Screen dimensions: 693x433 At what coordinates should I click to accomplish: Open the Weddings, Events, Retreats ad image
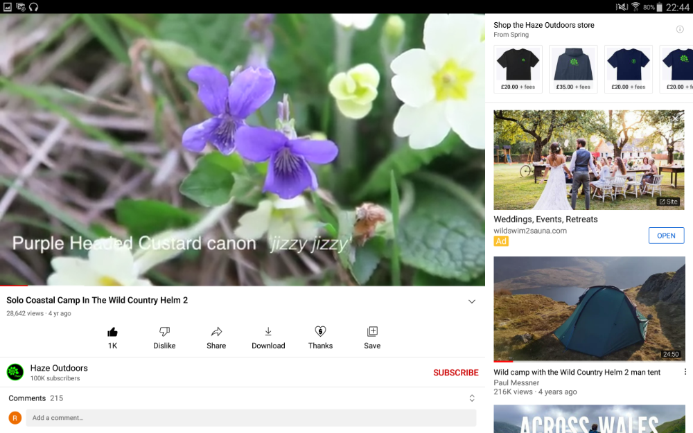pyautogui.click(x=588, y=160)
